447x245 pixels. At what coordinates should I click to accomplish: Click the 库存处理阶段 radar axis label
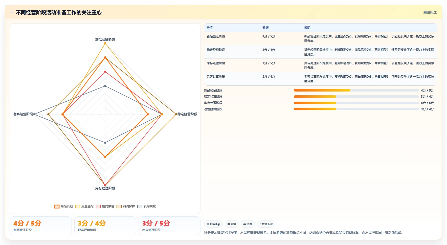(105, 188)
